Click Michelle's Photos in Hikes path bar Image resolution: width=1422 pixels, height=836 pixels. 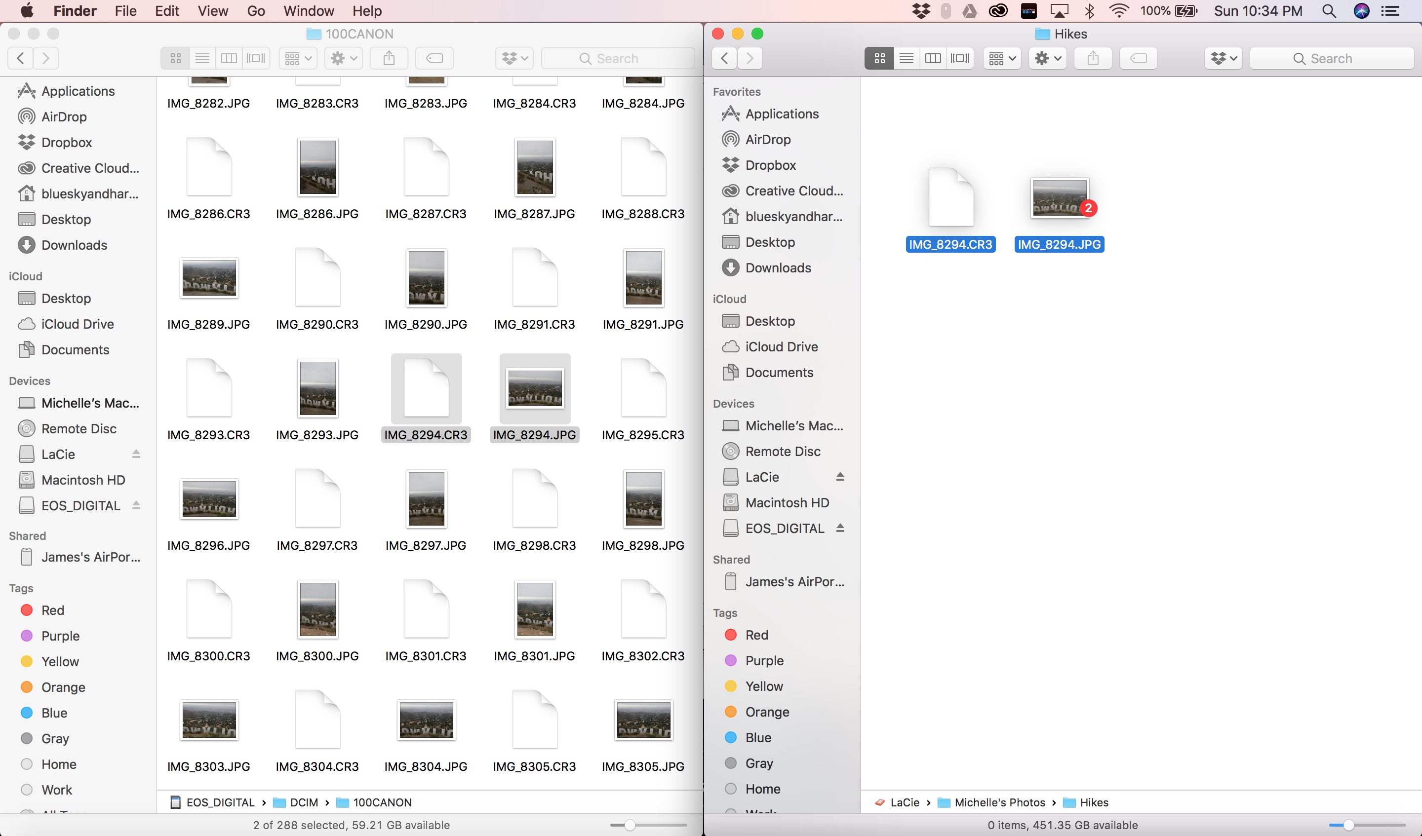point(991,802)
